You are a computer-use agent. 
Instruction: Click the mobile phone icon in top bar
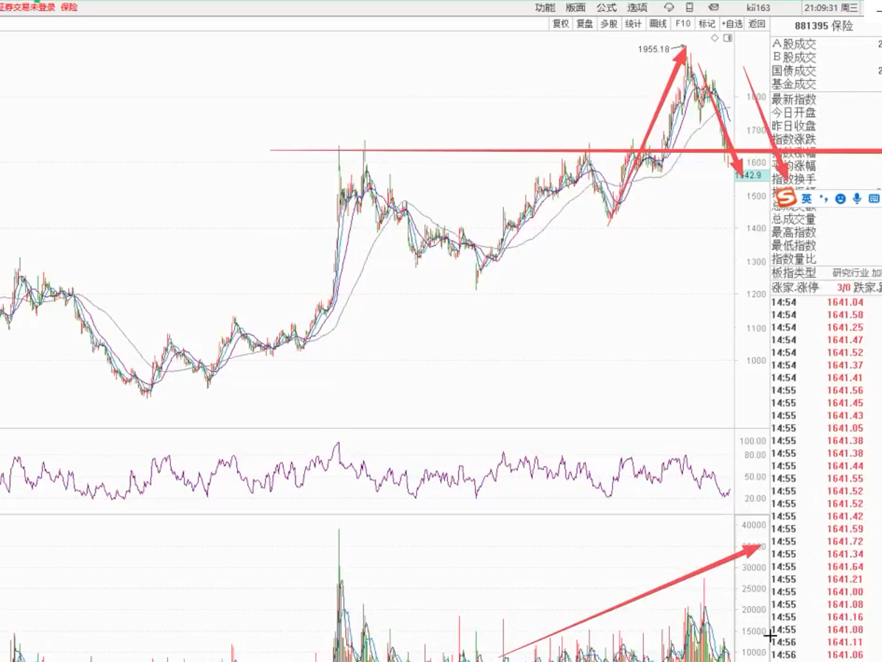689,7
